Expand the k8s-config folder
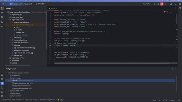Screen dimensions: 182x102 (10, 38)
